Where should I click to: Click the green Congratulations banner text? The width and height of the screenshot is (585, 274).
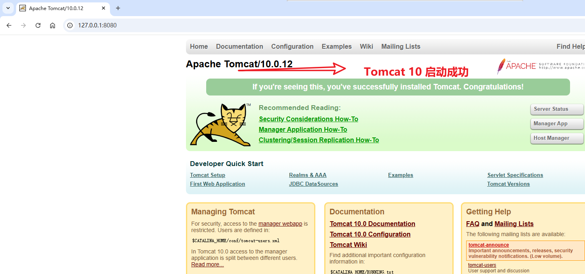pyautogui.click(x=388, y=87)
